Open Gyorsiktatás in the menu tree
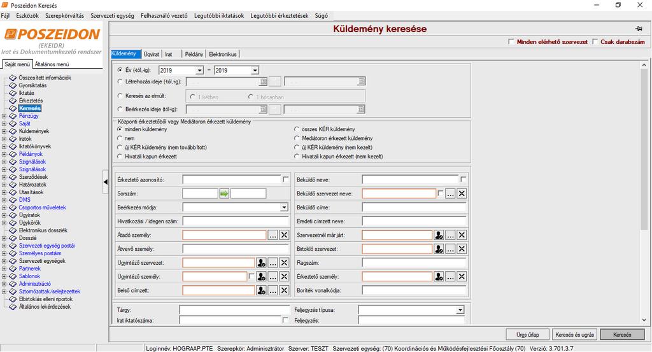Image resolution: width=652 pixels, height=352 pixels. pyautogui.click(x=33, y=85)
